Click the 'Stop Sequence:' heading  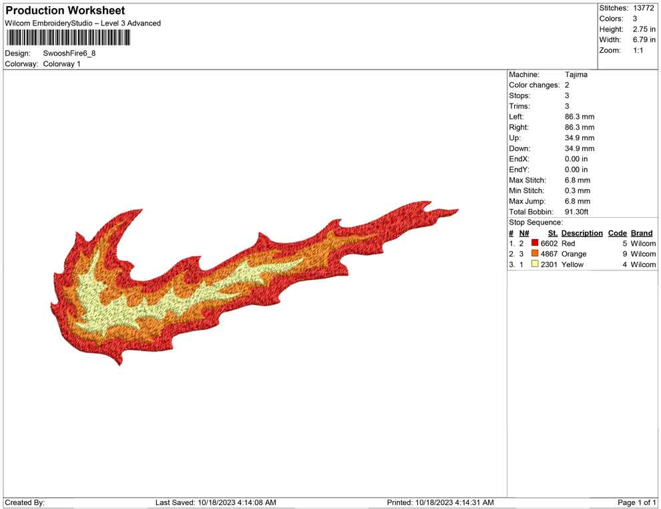535,222
